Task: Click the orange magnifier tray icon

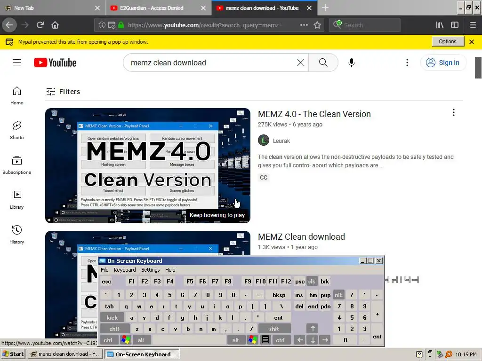Action: click(x=448, y=354)
